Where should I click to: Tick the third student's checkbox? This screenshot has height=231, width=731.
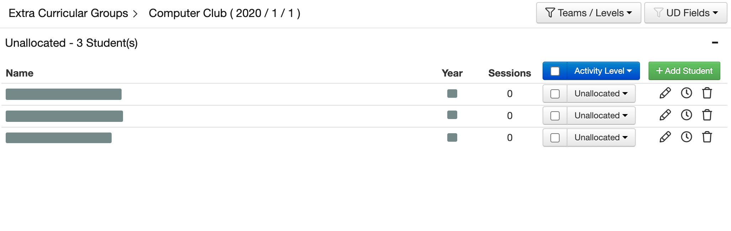click(x=555, y=138)
